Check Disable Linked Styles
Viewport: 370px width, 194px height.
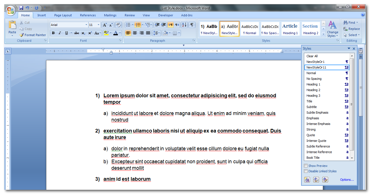306,171
